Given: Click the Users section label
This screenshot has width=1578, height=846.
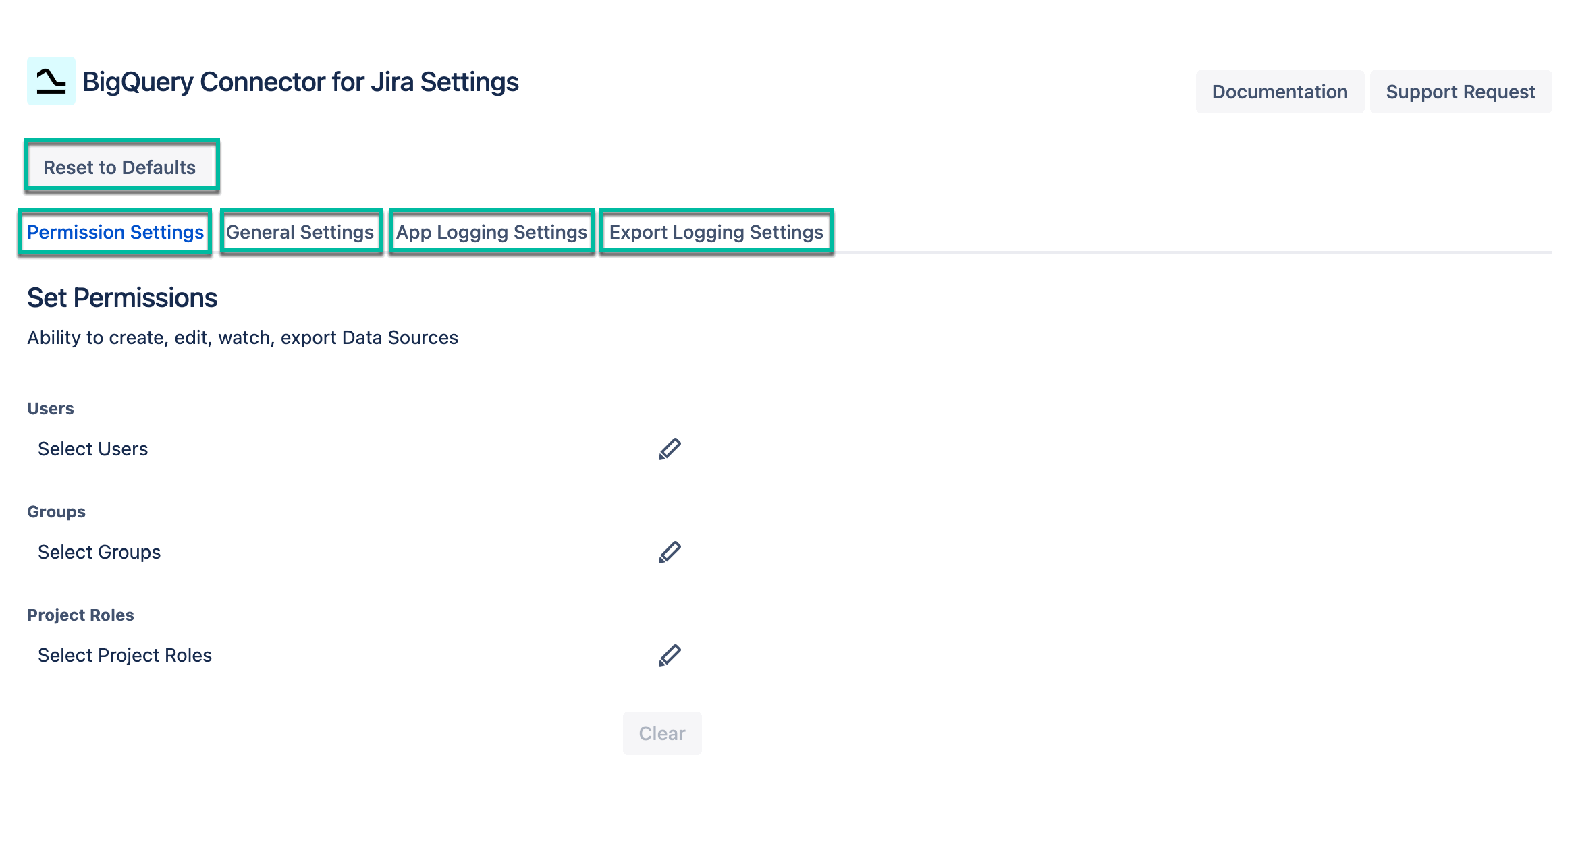Looking at the screenshot, I should pos(50,407).
